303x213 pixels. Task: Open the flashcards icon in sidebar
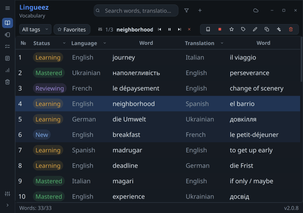tap(7, 35)
